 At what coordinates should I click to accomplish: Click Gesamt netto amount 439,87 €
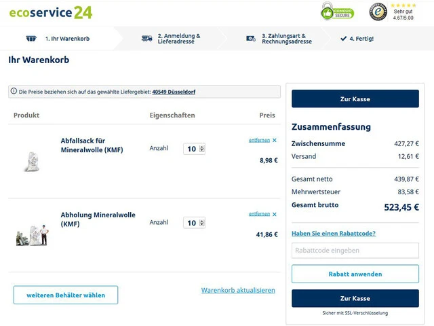pos(406,179)
